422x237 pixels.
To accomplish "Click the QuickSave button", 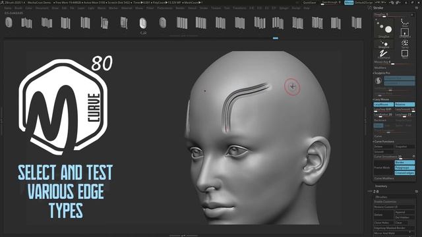I will point(309,3).
